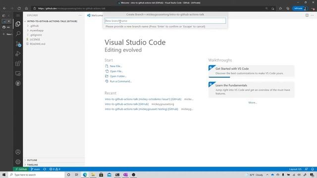Screen dimensions: 317x178
Task: Go back in the browser
Action: point(4,8)
